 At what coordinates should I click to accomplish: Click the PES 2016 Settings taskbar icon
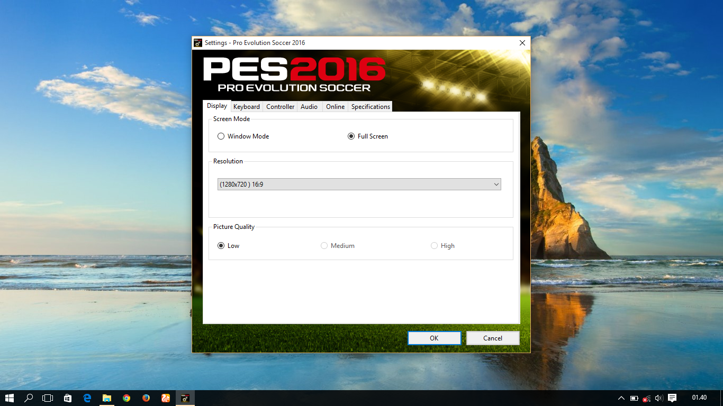[185, 398]
